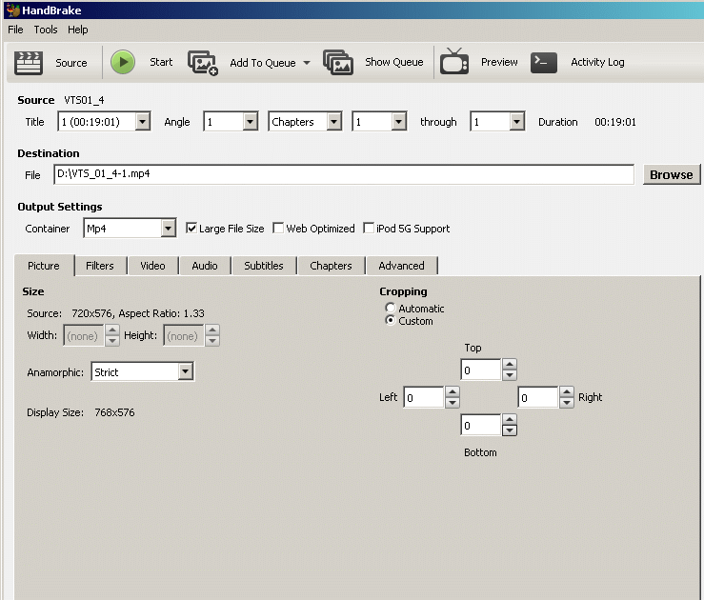Increase the Bottom crop value
Screen dimensions: 704x600
click(510, 420)
